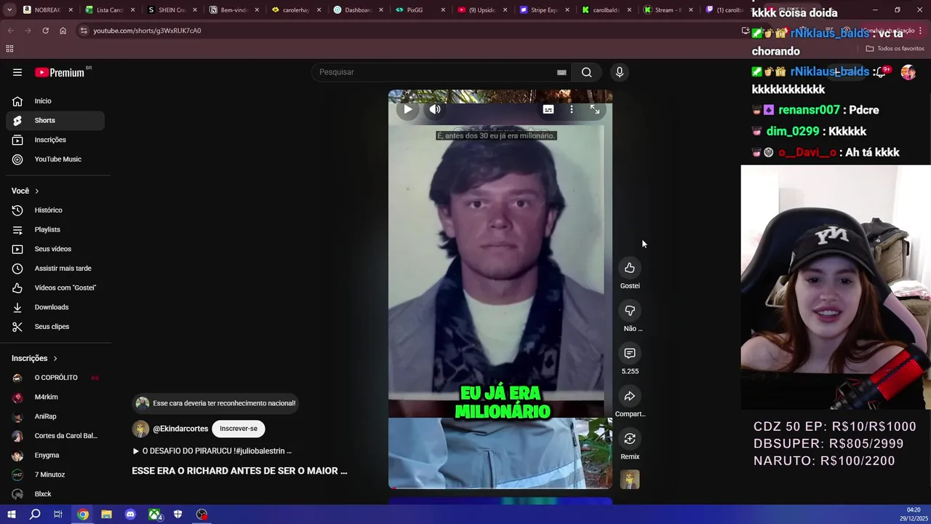
Task: Open the O COPRÓLITO channel
Action: [55, 378]
